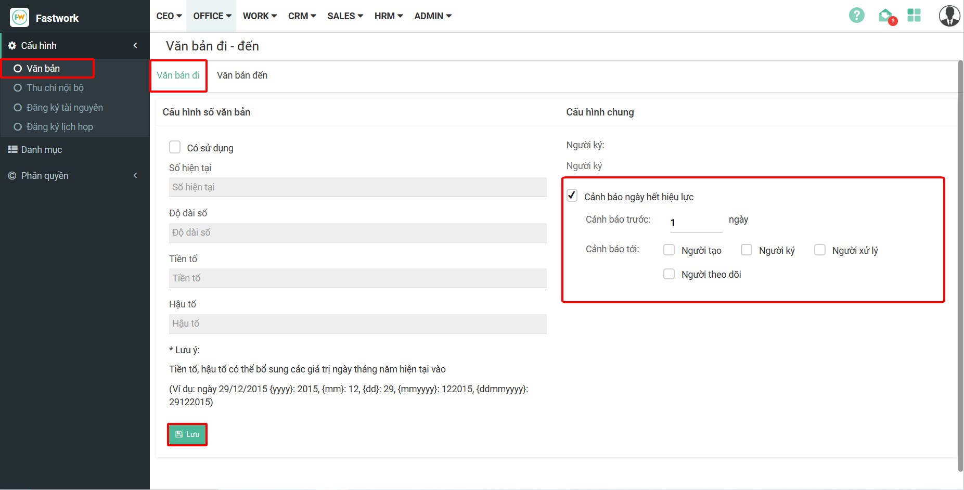
Task: Open the green apps grid icon
Action: tap(914, 16)
